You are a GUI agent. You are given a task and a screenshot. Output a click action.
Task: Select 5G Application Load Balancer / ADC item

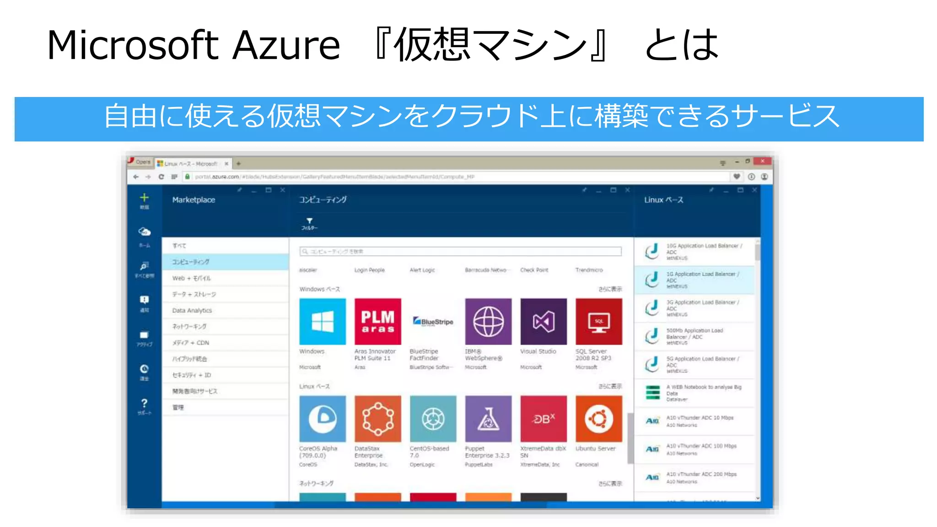(695, 365)
